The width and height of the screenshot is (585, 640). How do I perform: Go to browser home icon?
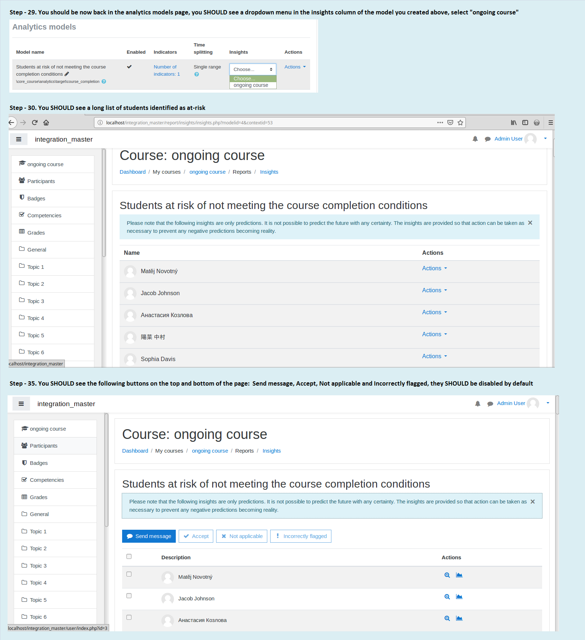tap(46, 123)
